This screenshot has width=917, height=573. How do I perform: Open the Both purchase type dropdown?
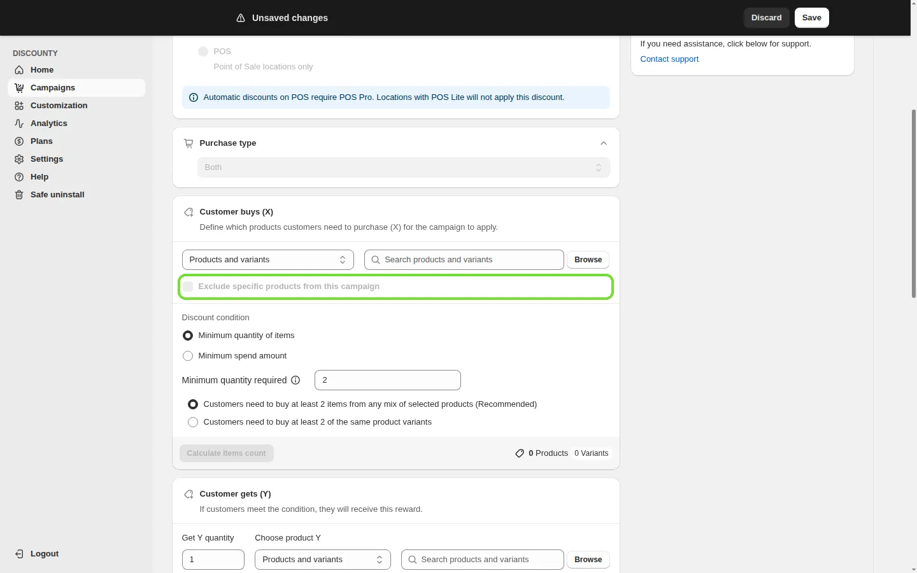[404, 167]
